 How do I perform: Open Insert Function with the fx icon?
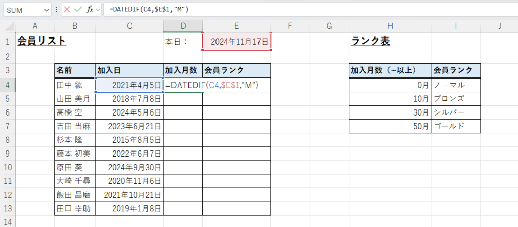click(x=90, y=10)
